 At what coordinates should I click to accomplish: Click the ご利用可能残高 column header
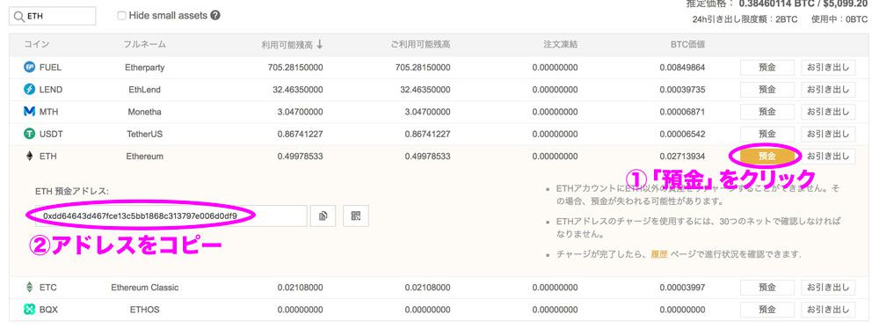(x=420, y=44)
